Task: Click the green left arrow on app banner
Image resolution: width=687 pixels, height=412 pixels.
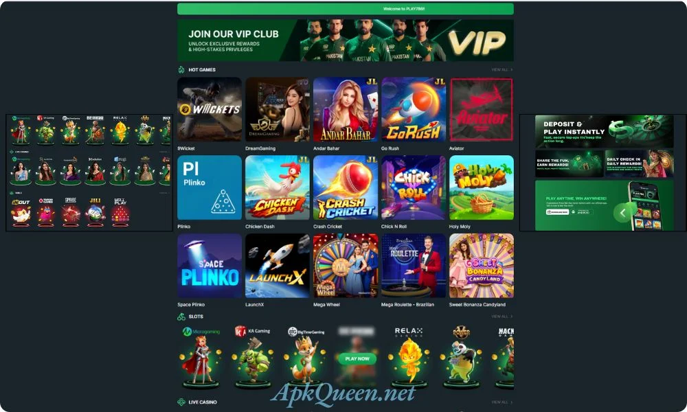Action: pos(622,213)
